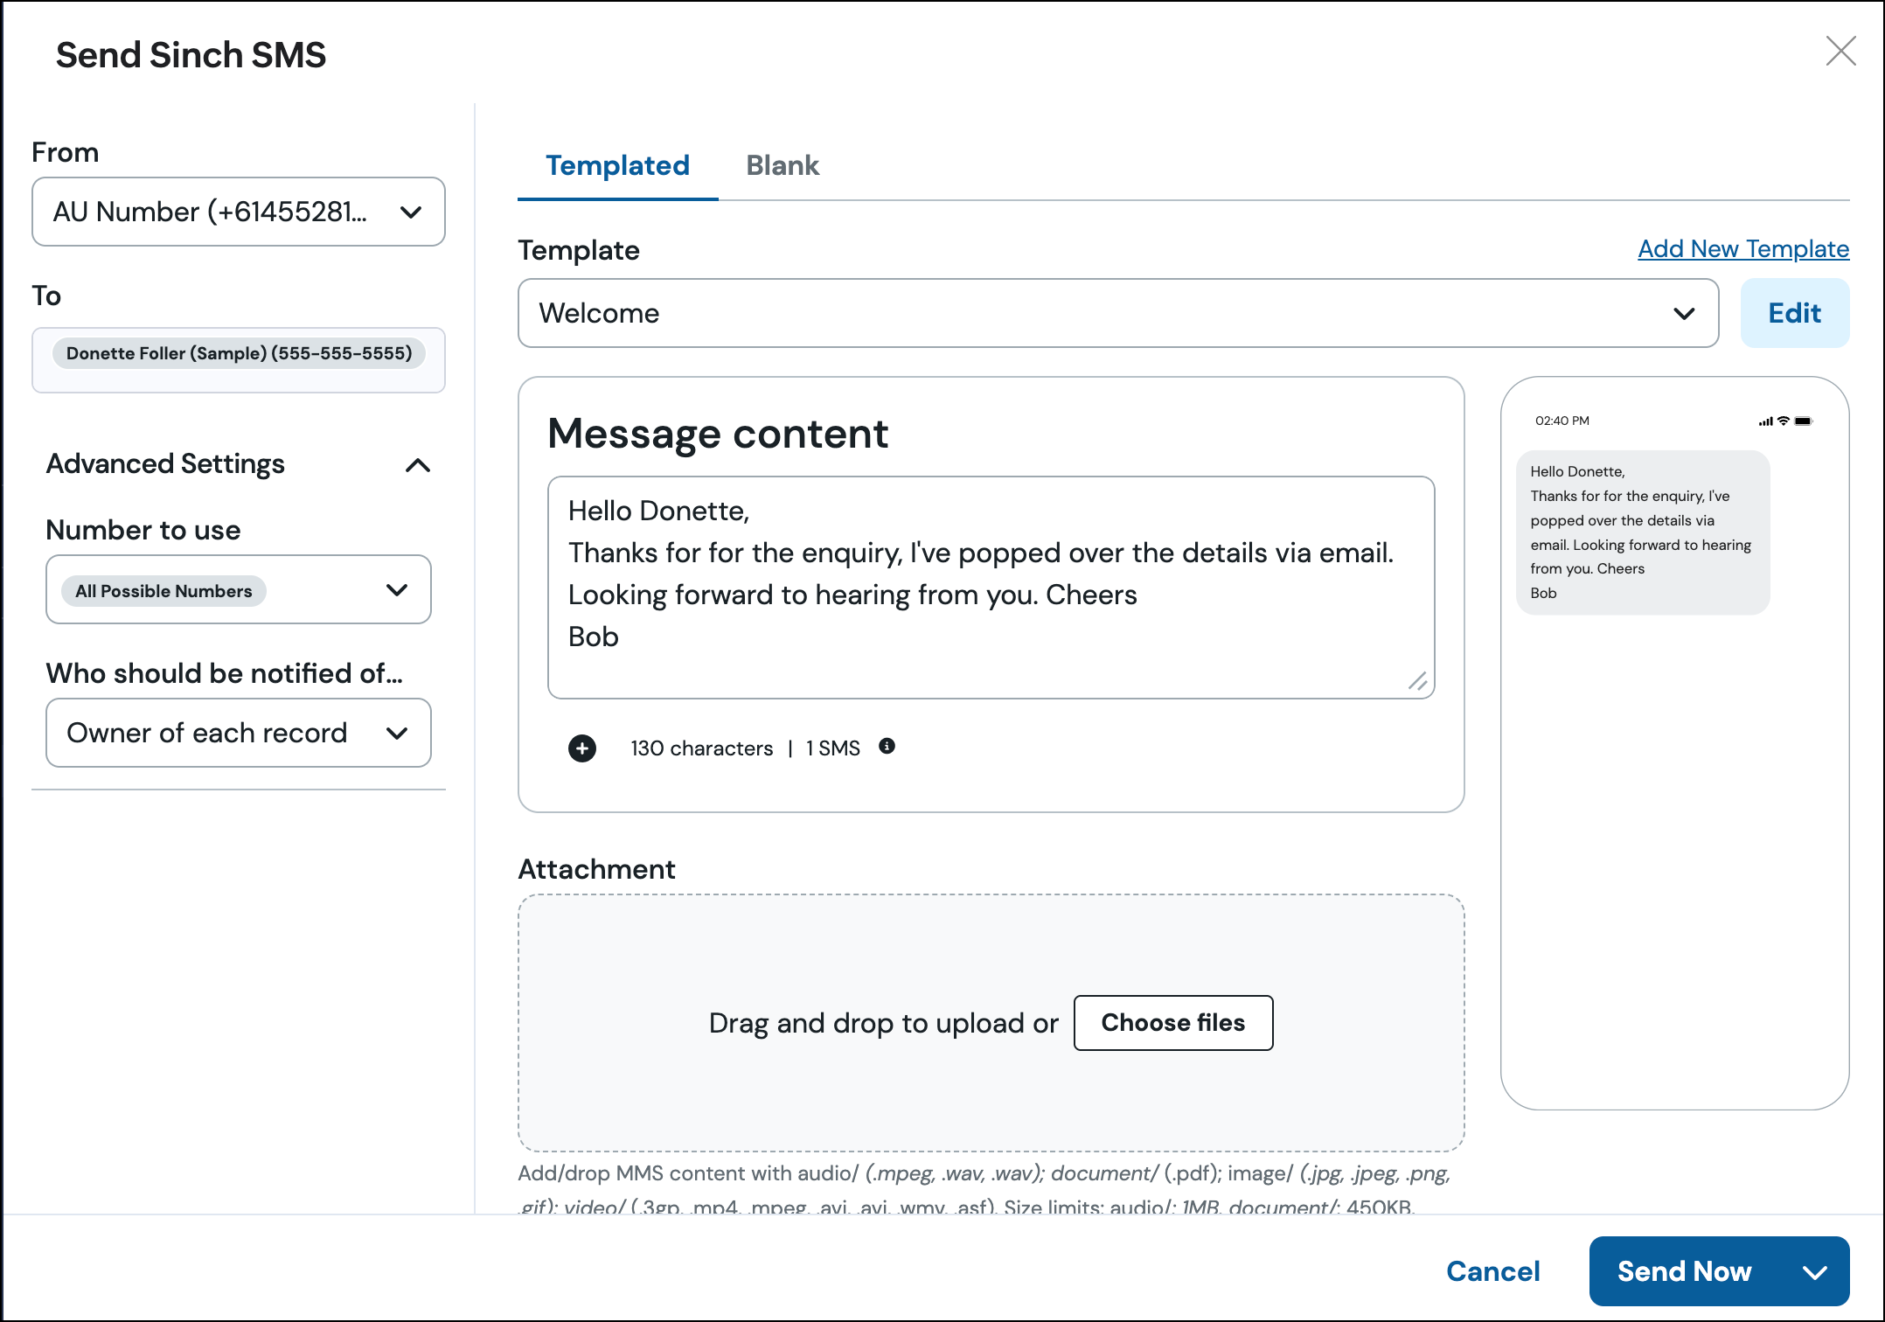Screen dimensions: 1885x1322
Task: Cancel sending the SMS
Action: tap(1493, 1271)
